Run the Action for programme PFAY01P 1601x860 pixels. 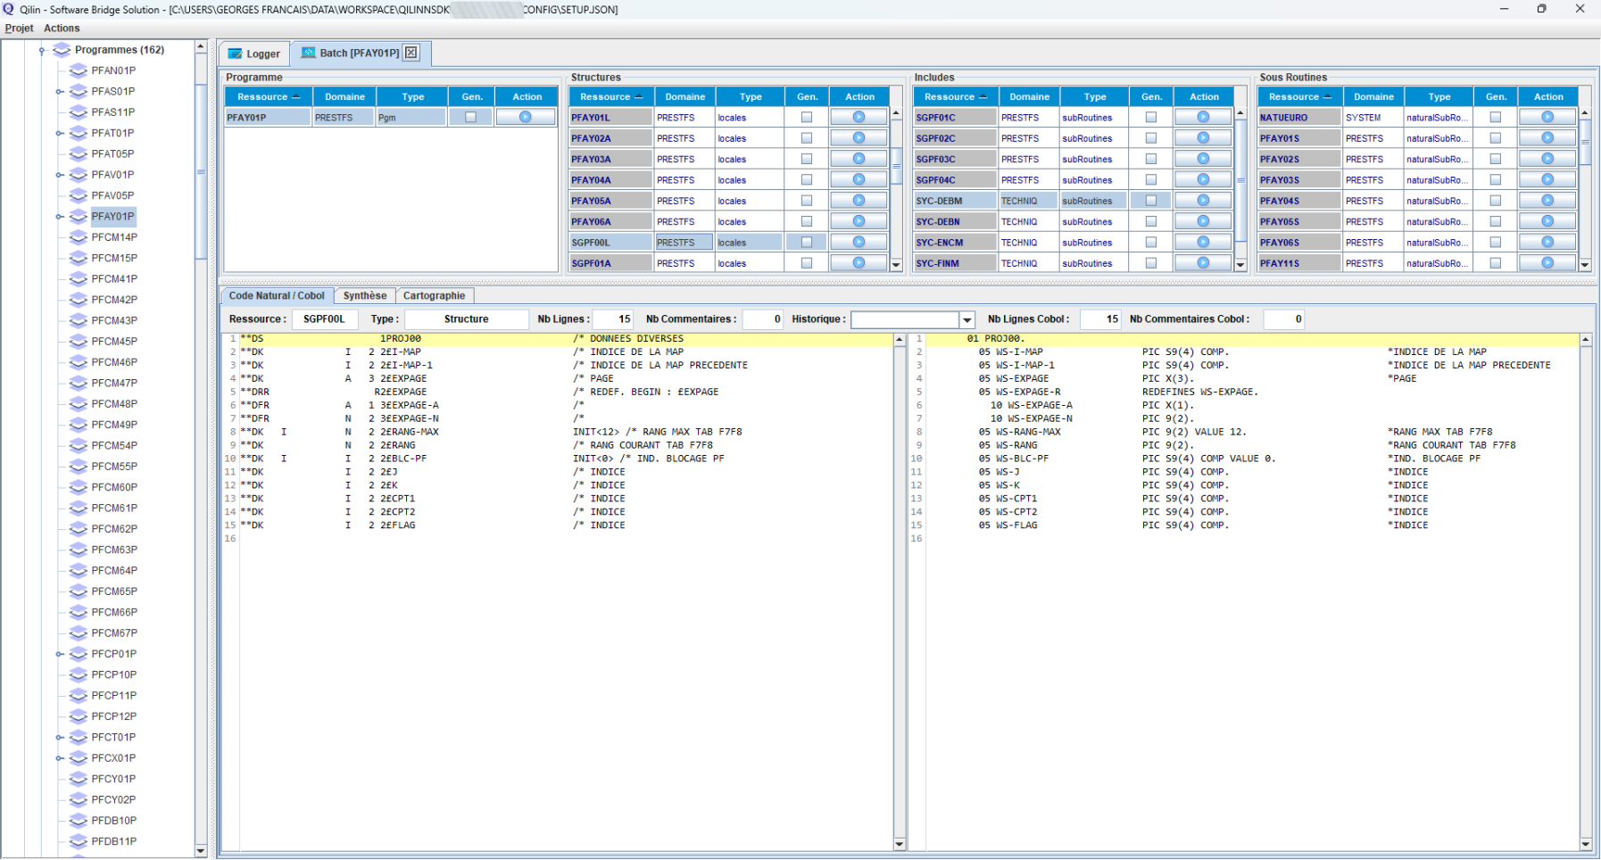pyautogui.click(x=527, y=116)
